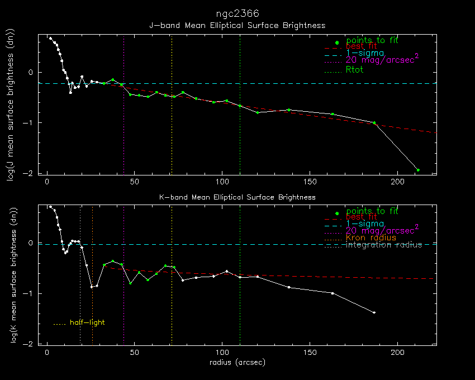Click orange dotted sample beside "Kron radius"

tap(333, 240)
